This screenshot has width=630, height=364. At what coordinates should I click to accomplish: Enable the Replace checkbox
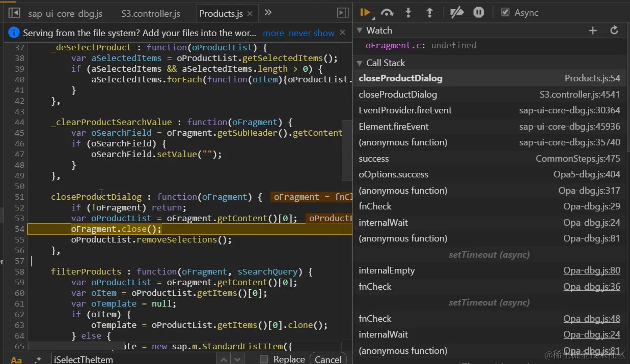[x=264, y=359]
